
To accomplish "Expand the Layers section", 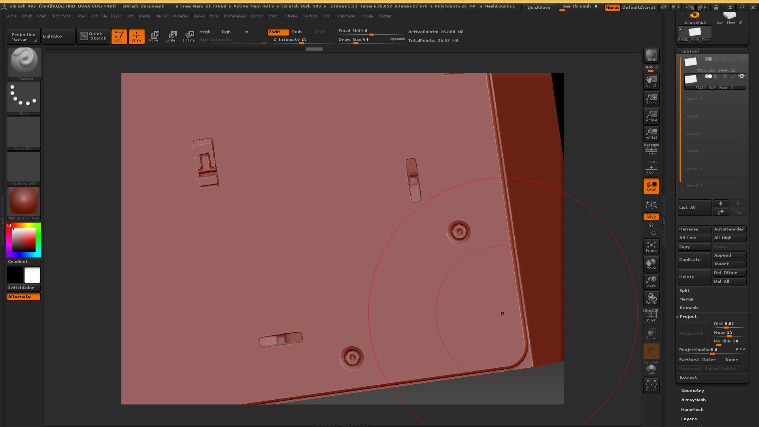I will 689,419.
